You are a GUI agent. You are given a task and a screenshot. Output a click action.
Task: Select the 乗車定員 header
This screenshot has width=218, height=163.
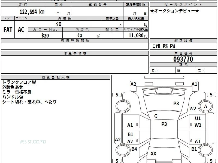(112, 18)
